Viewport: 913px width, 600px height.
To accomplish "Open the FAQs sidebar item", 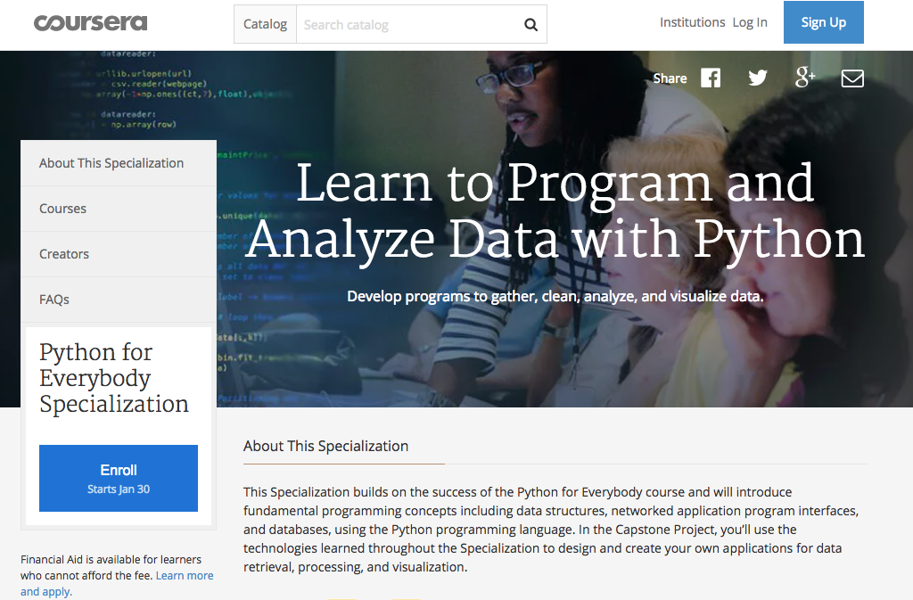I will (54, 300).
